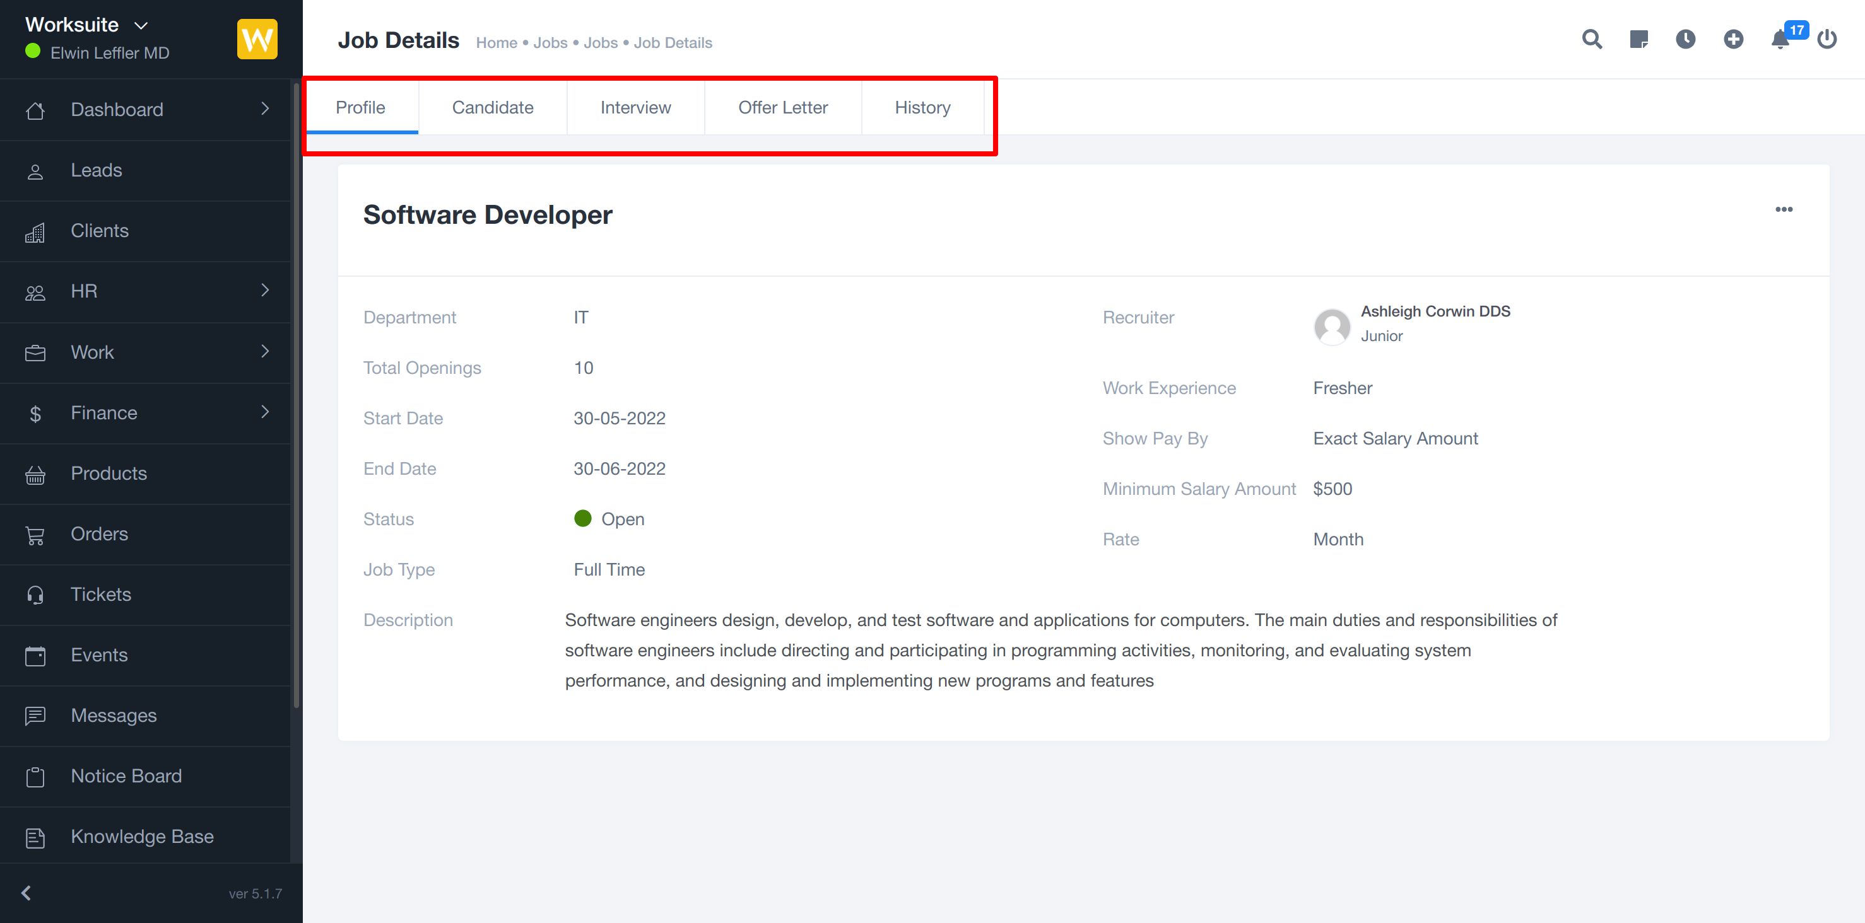Switch to the Offer Letter tab
Image resolution: width=1865 pixels, height=923 pixels.
[782, 108]
